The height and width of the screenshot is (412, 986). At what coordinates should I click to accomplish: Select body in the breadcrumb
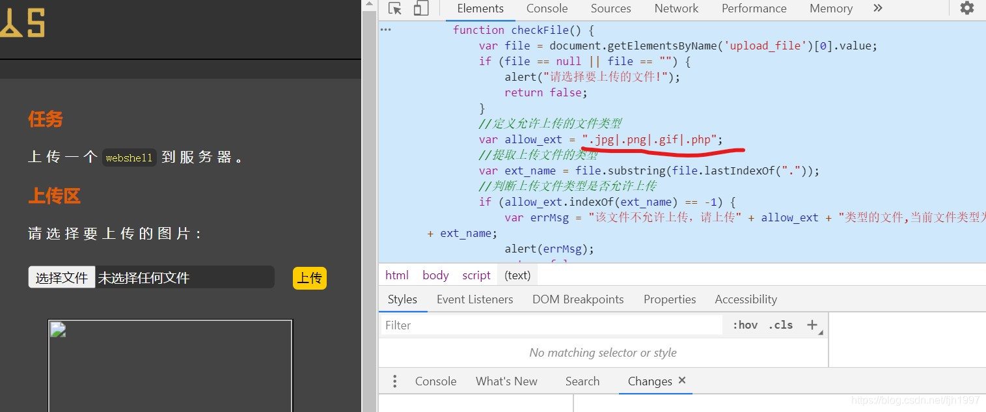click(x=435, y=275)
